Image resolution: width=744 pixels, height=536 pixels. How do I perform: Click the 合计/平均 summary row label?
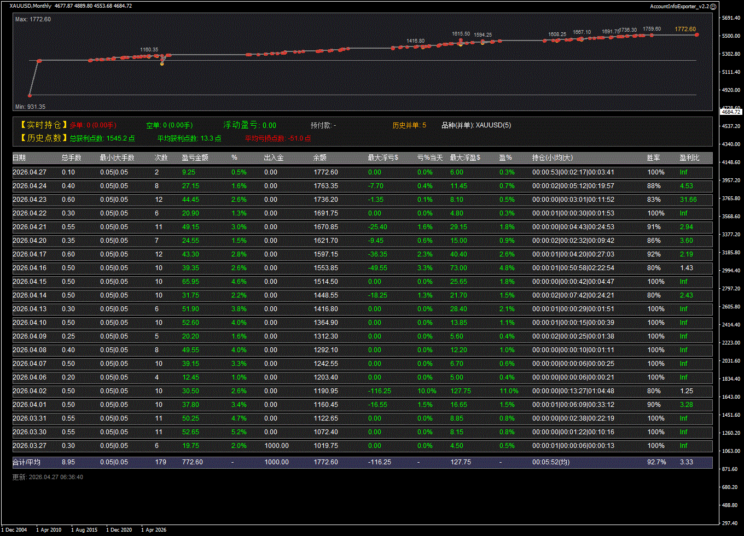click(26, 462)
